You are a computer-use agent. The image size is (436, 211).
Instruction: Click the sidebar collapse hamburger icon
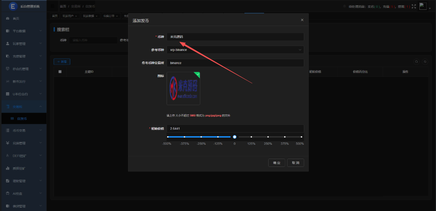point(53,6)
